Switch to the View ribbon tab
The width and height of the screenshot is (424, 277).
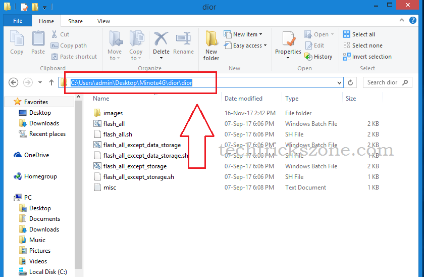coord(104,21)
